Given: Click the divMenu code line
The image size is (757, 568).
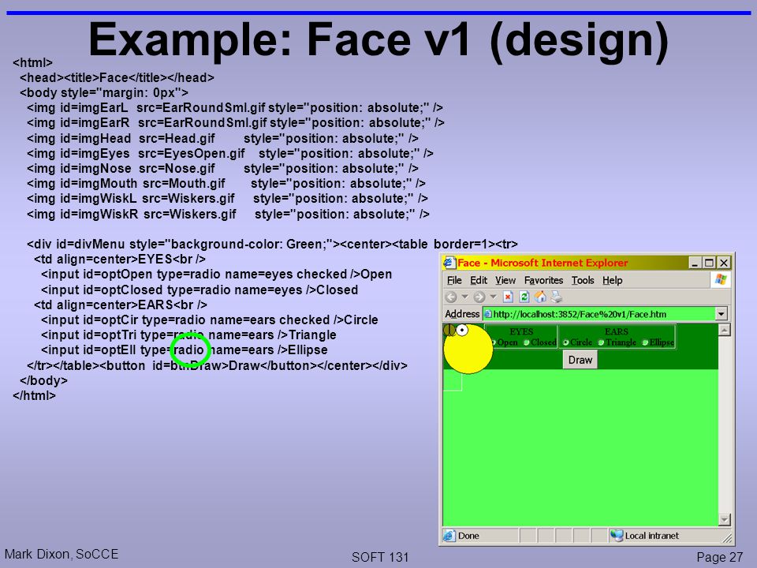Looking at the screenshot, I should [x=272, y=245].
